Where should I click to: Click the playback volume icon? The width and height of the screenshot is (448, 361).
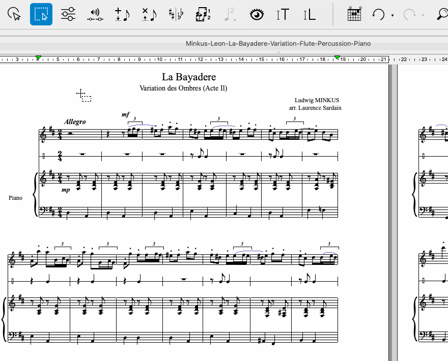click(95, 14)
